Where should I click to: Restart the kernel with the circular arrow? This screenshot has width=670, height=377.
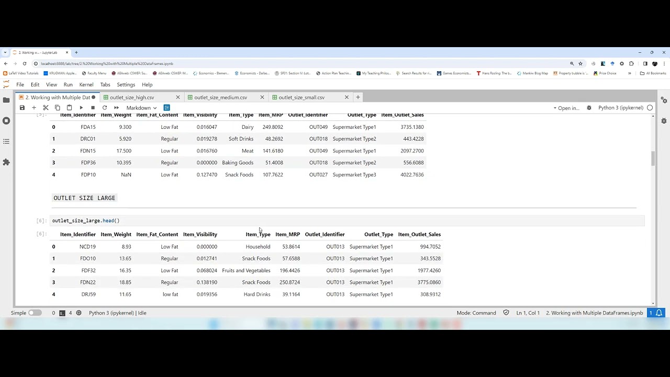[x=105, y=108]
